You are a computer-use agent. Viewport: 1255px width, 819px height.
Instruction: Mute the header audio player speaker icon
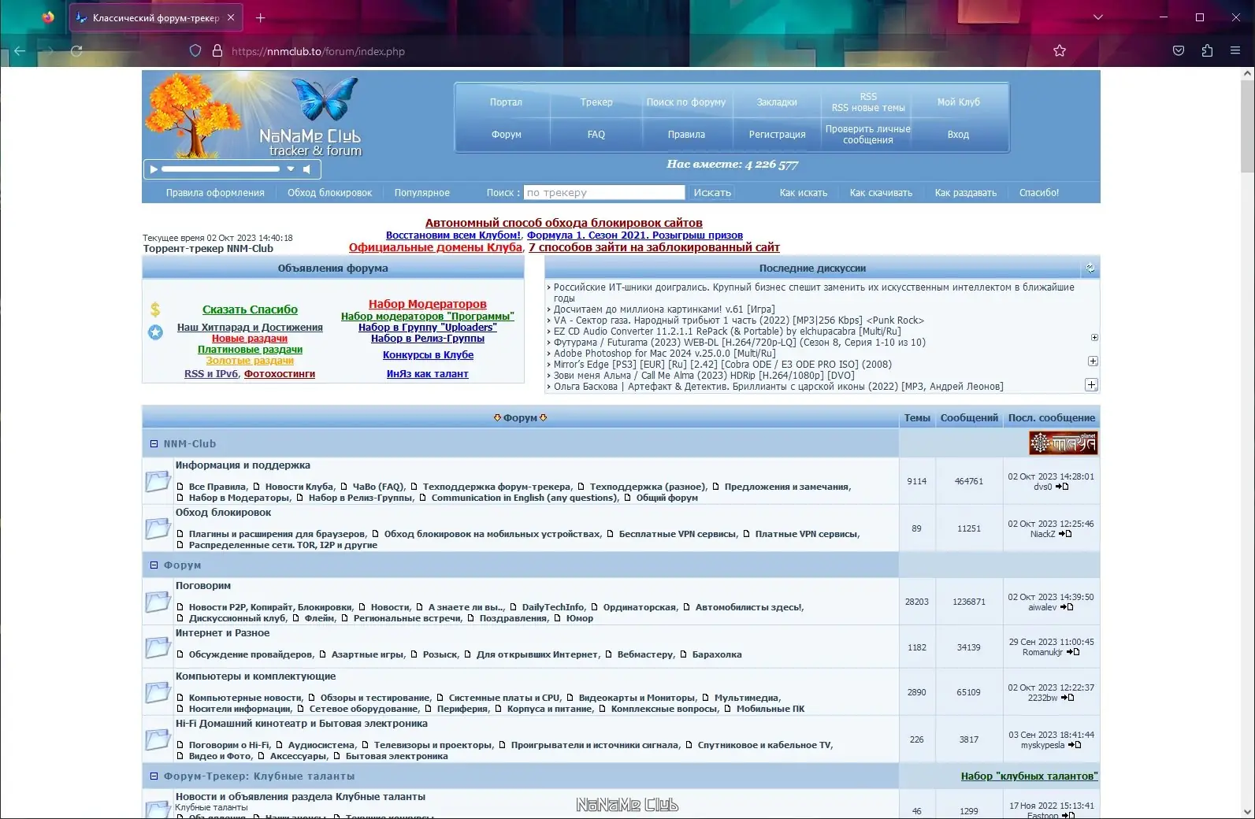click(x=307, y=169)
